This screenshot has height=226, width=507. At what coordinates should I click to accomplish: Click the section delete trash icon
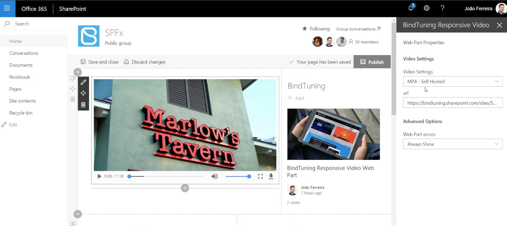pyautogui.click(x=73, y=99)
